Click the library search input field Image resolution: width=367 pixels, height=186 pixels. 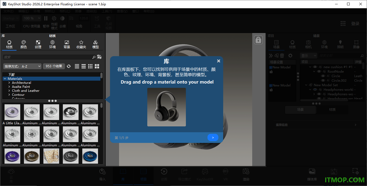47,57
